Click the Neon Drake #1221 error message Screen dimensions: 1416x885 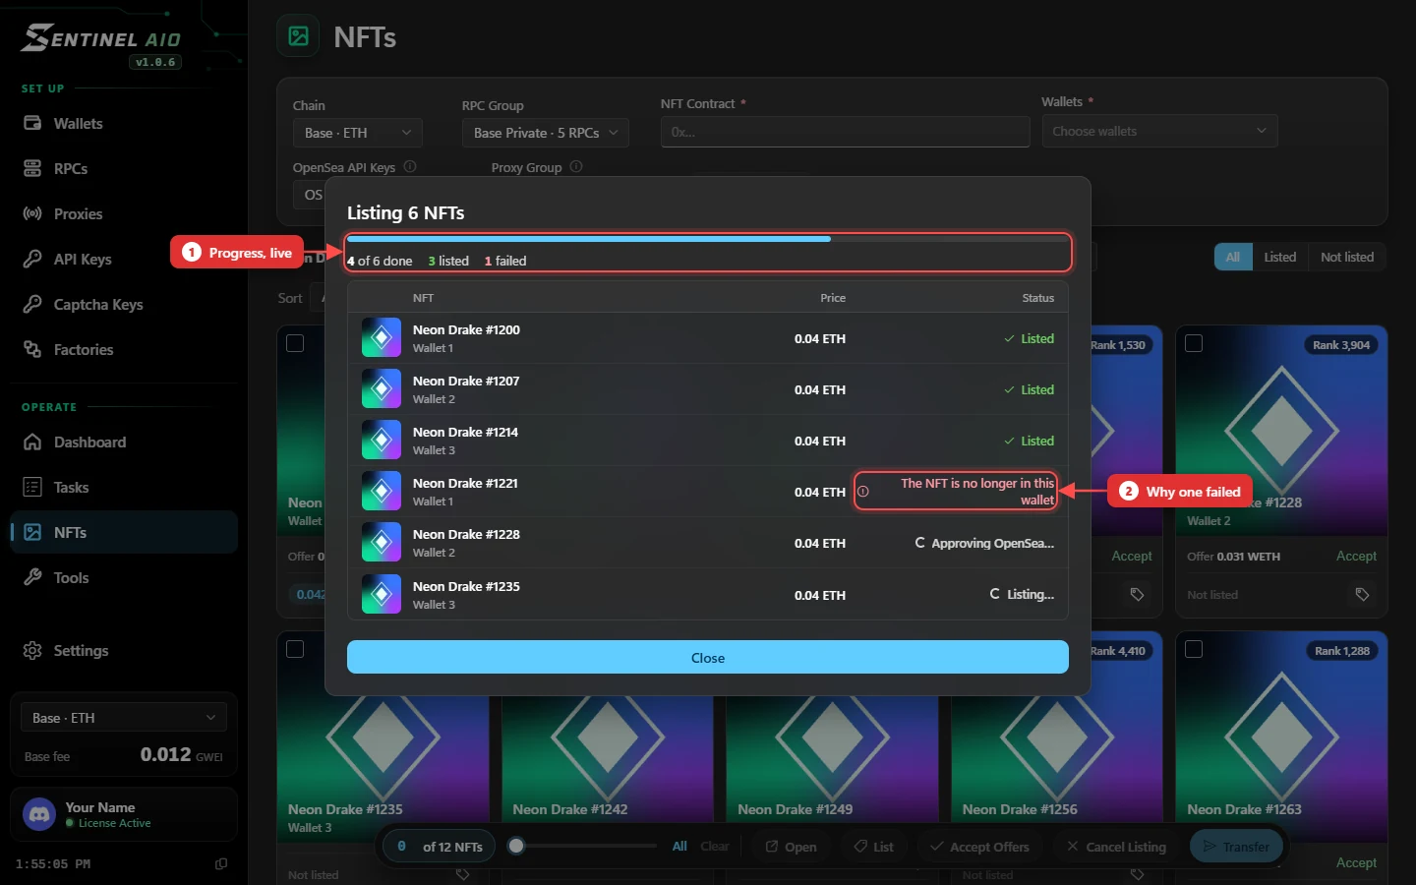point(956,492)
